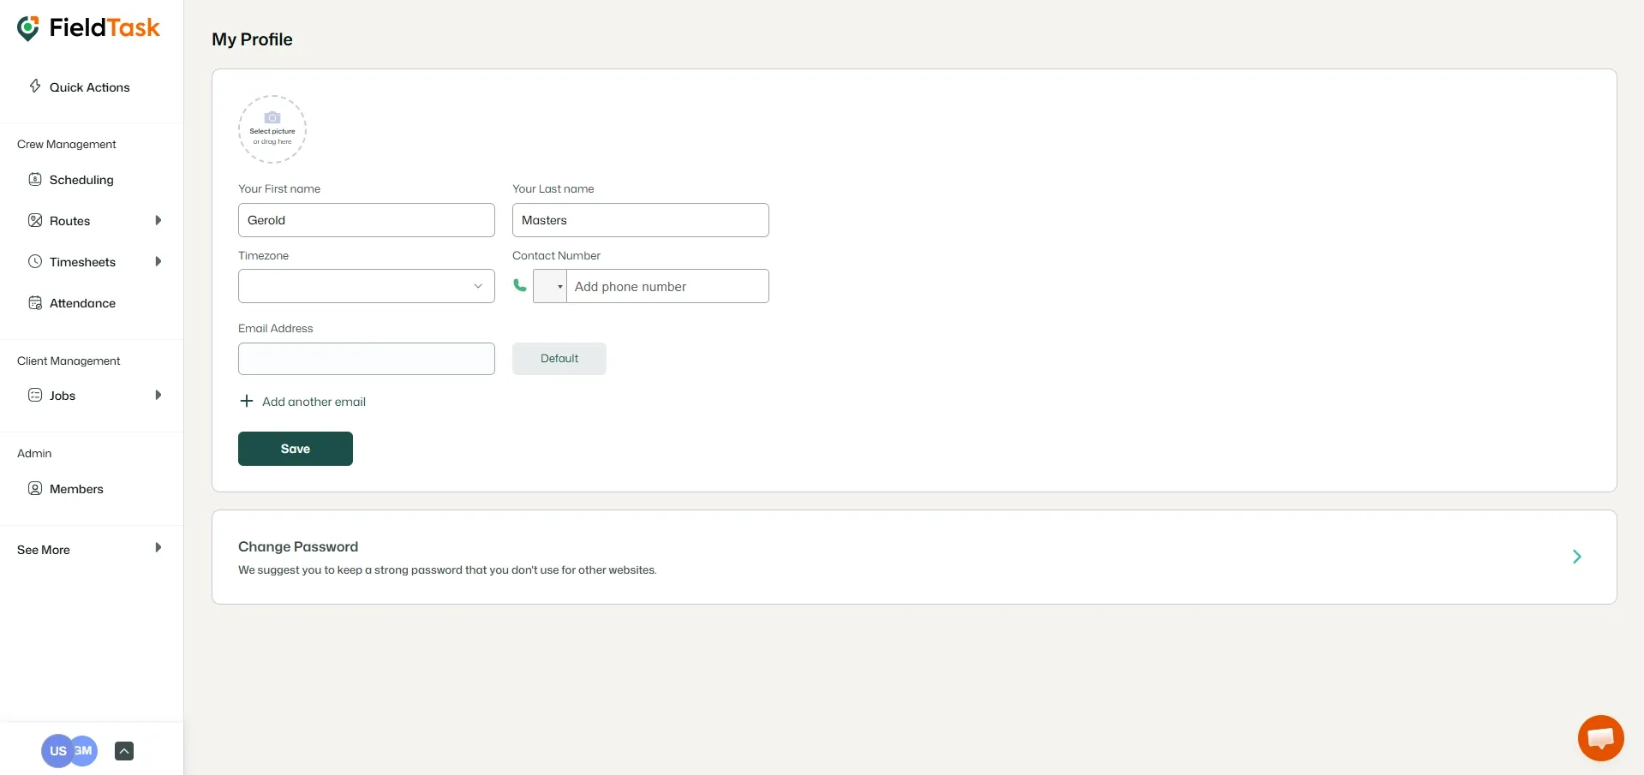Click the Timesheets clock icon
Screen dimensions: 1644x775
(x=35, y=261)
